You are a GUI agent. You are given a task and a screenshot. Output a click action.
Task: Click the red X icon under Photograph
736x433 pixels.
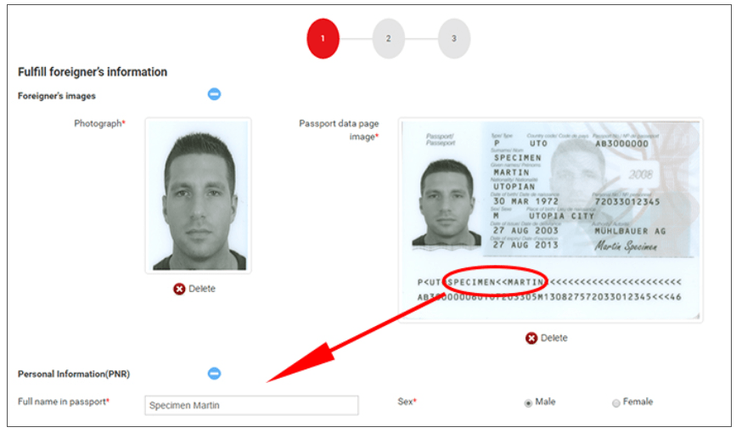(x=179, y=289)
